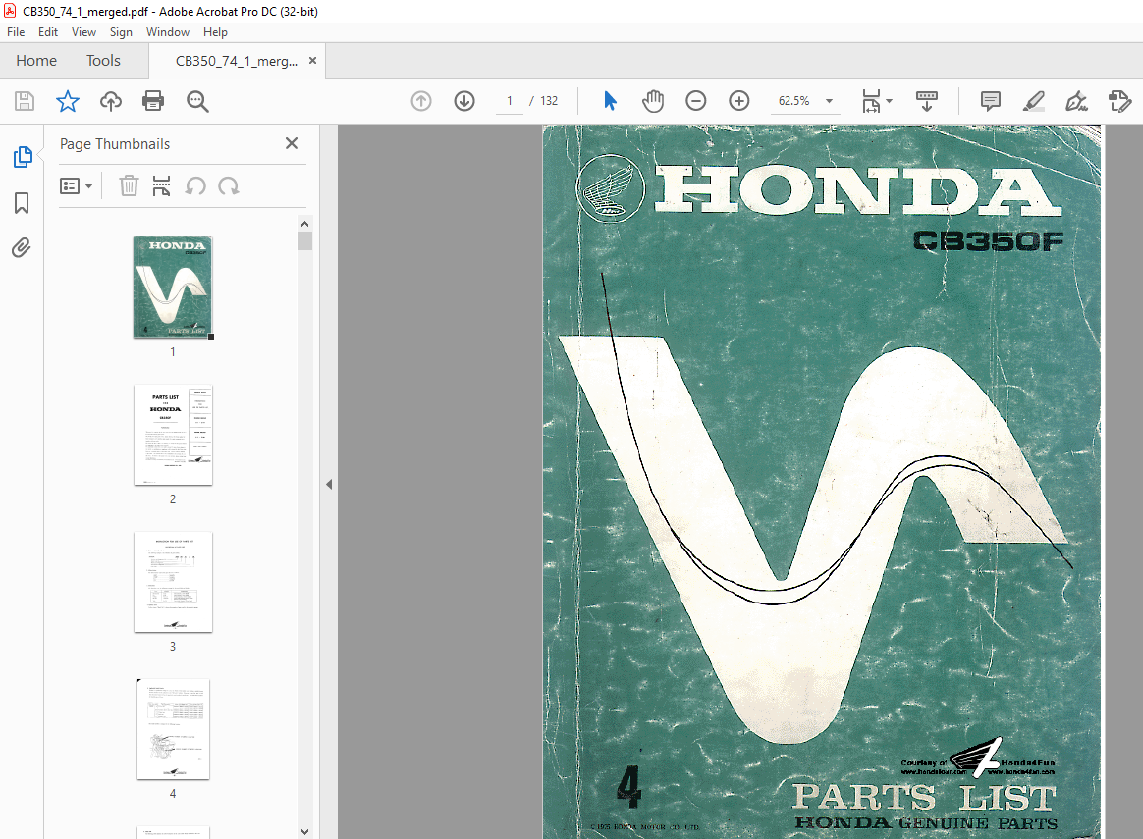Go to next page arrow
This screenshot has width=1143, height=839.
coord(464,100)
